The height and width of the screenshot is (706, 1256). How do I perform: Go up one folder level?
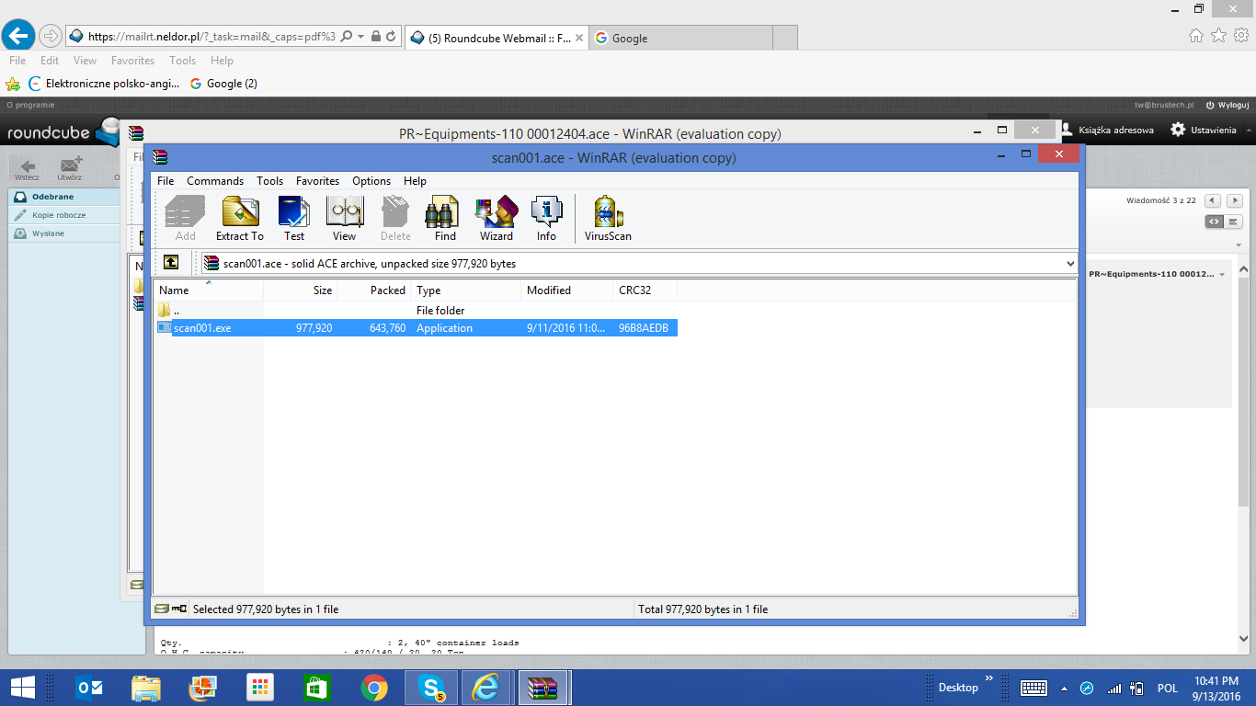tap(171, 263)
